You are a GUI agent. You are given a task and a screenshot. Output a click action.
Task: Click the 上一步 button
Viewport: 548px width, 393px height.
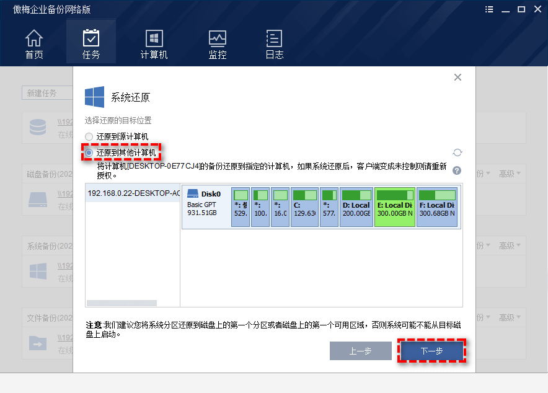pos(360,351)
